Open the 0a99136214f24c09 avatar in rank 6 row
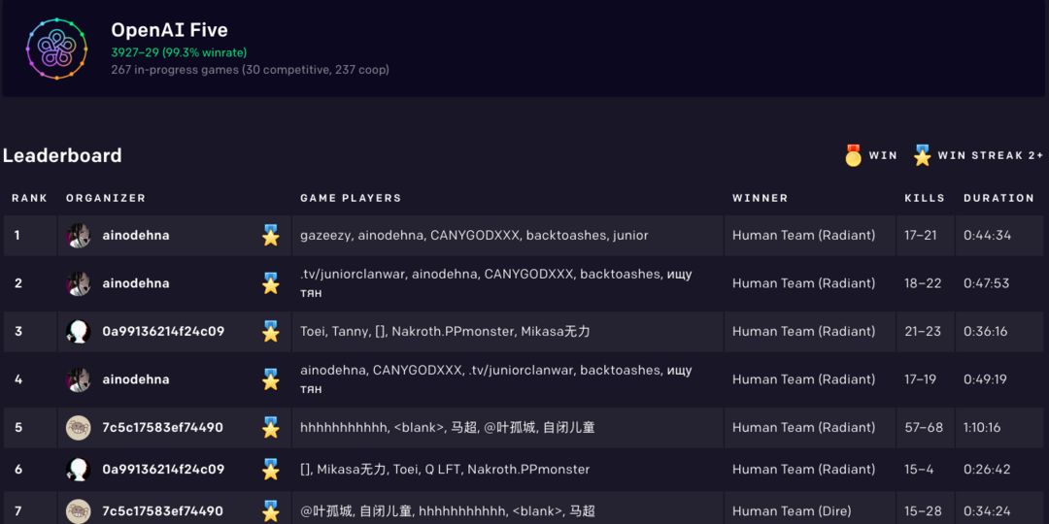This screenshot has width=1049, height=524. 79,470
